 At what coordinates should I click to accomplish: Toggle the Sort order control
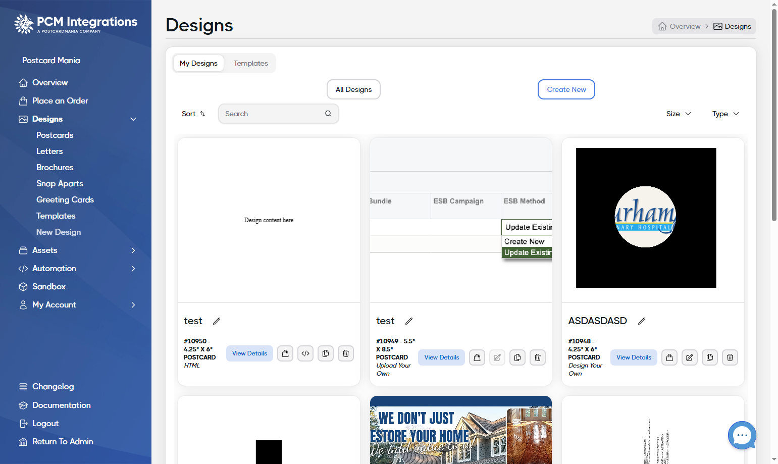[x=194, y=114]
